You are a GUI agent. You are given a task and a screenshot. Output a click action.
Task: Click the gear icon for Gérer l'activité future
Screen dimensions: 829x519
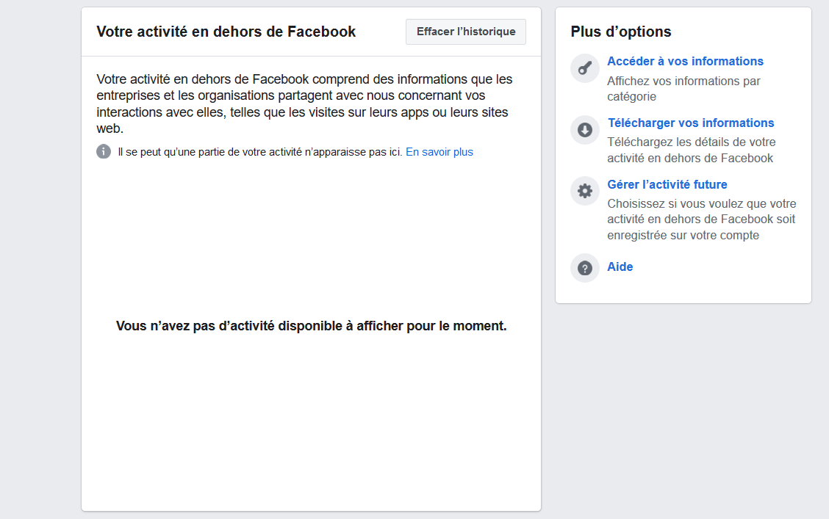584,192
